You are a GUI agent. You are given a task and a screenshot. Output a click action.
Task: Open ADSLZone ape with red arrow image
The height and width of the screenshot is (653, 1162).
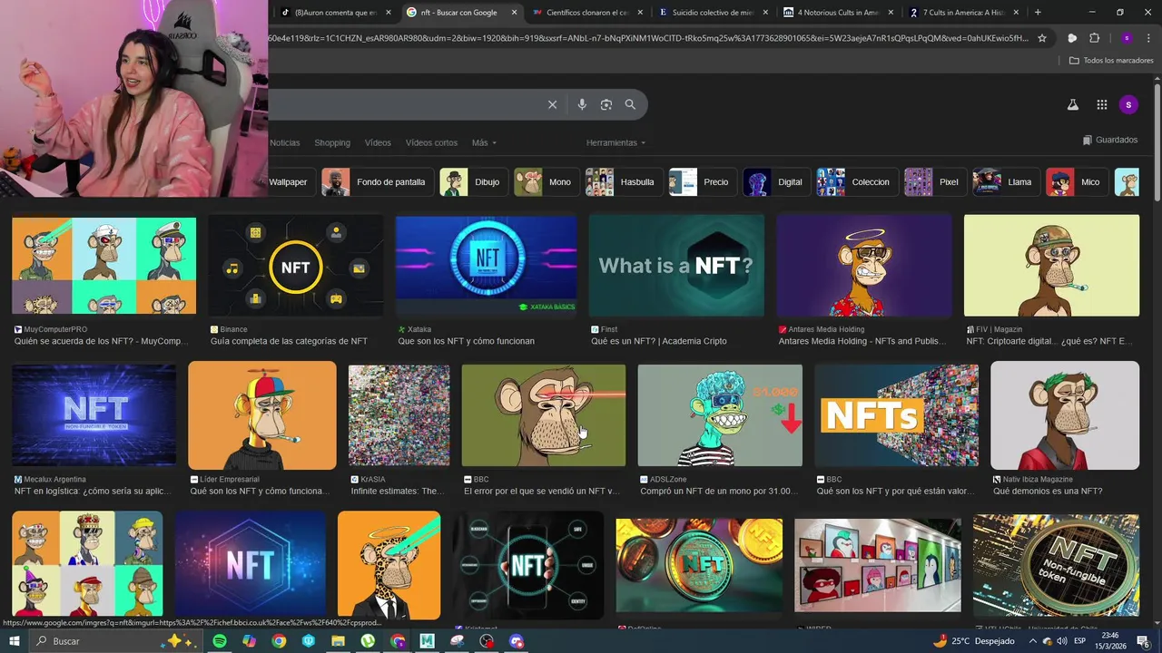click(720, 415)
